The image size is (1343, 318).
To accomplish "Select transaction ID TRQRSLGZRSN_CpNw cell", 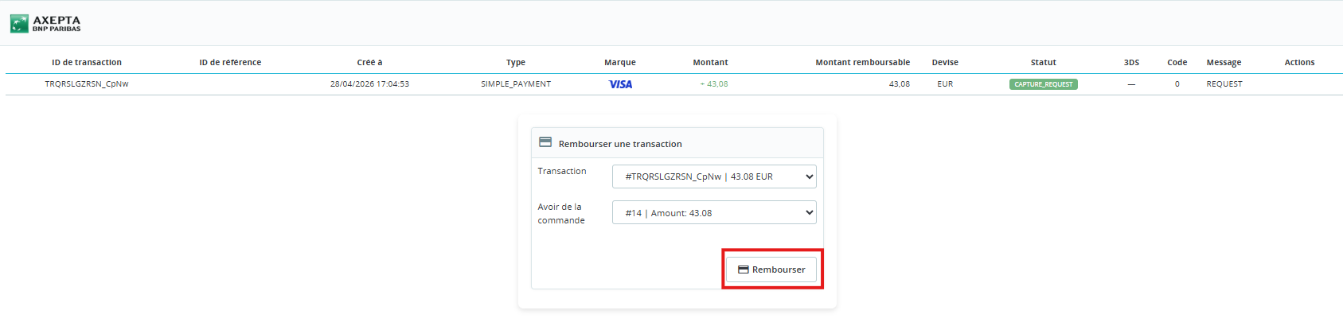I will (x=87, y=83).
